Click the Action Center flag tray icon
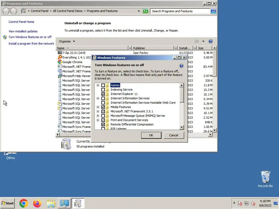This screenshot has height=209, width=279. click(x=240, y=203)
